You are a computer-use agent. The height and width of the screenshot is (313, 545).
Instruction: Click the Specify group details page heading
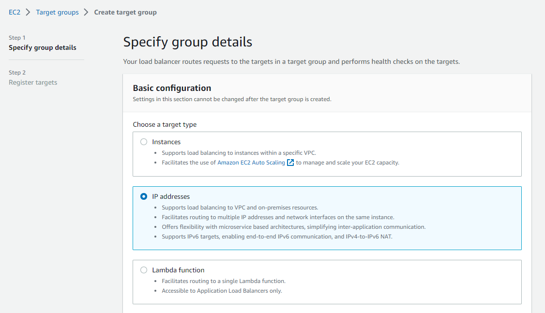188,42
